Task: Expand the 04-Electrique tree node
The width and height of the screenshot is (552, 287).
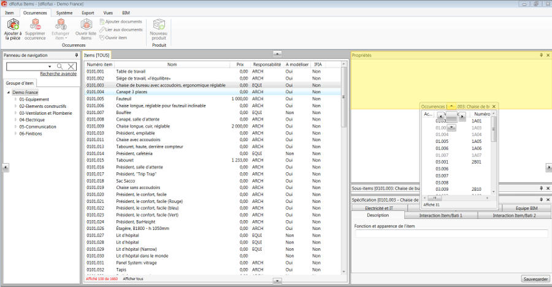Action: coord(15,120)
